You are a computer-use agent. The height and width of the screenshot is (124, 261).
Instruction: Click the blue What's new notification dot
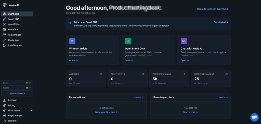pos(31,110)
